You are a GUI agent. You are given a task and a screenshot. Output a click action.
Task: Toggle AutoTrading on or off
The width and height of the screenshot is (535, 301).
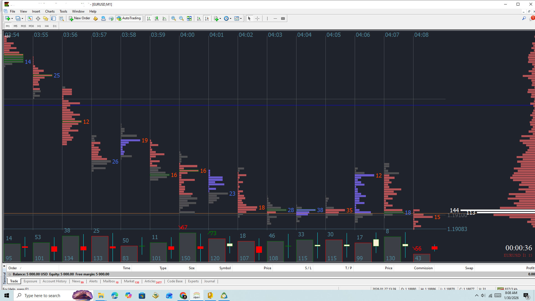pyautogui.click(x=129, y=18)
